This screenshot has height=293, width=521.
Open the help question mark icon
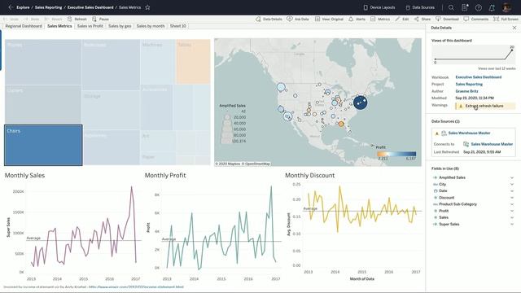click(x=479, y=7)
